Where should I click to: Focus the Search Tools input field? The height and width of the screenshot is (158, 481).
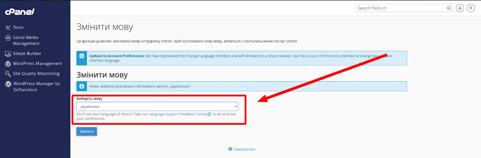pyautogui.click(x=401, y=8)
